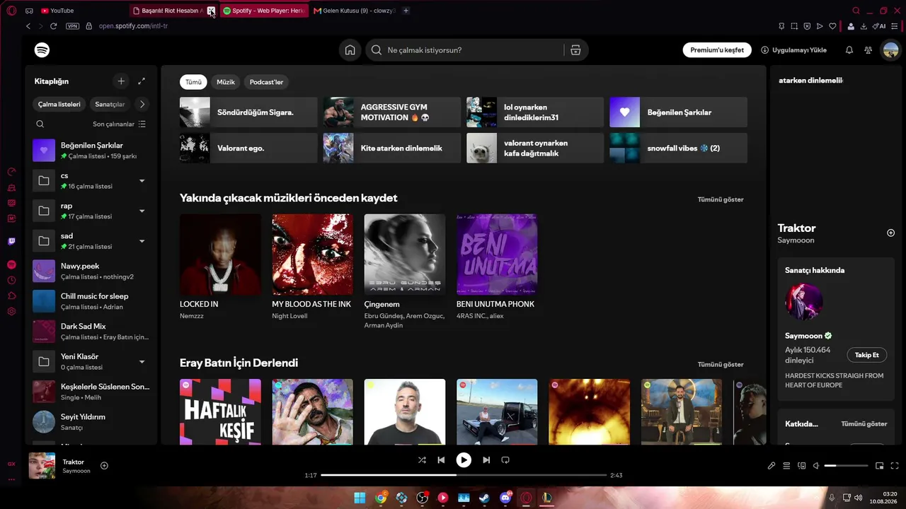The height and width of the screenshot is (509, 906).
Task: Open the Opera AI assistant button
Action: tap(880, 26)
